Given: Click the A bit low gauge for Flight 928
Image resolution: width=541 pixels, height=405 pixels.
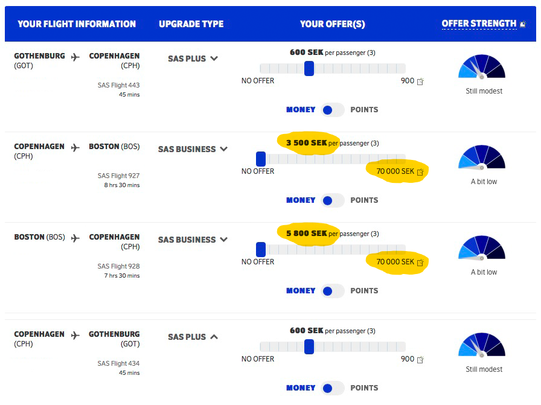Looking at the screenshot, I should 482,247.
